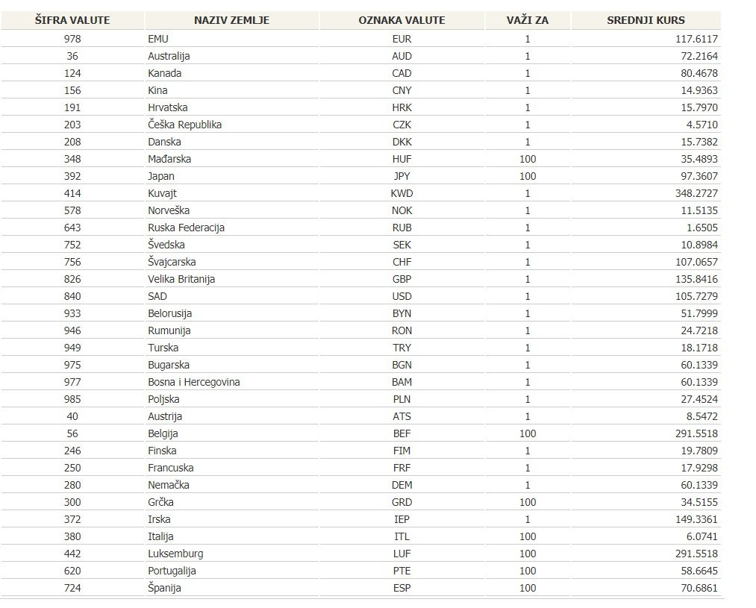Select the OZNAKA VALUTE column header
756x608 pixels.
(x=402, y=20)
